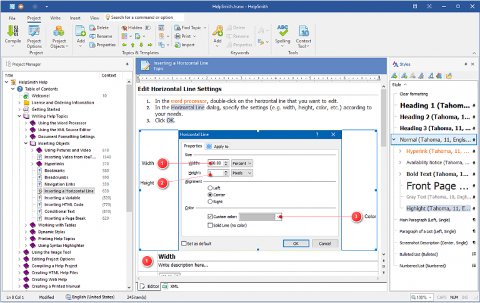
Task: Click the Add topic icon
Action: 81,35
